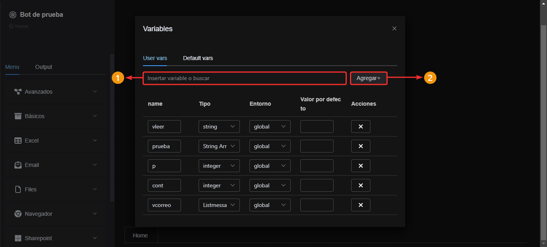
Task: Expand the Files menu section
Action: [56, 189]
